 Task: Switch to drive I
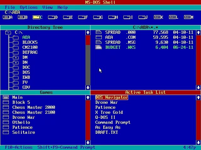(x=128, y=17)
